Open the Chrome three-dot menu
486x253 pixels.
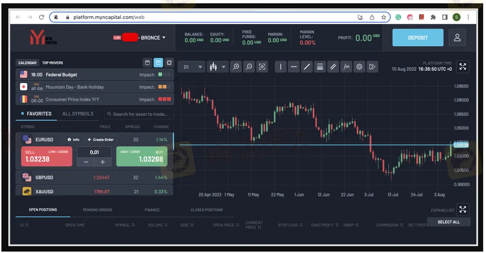click(468, 17)
